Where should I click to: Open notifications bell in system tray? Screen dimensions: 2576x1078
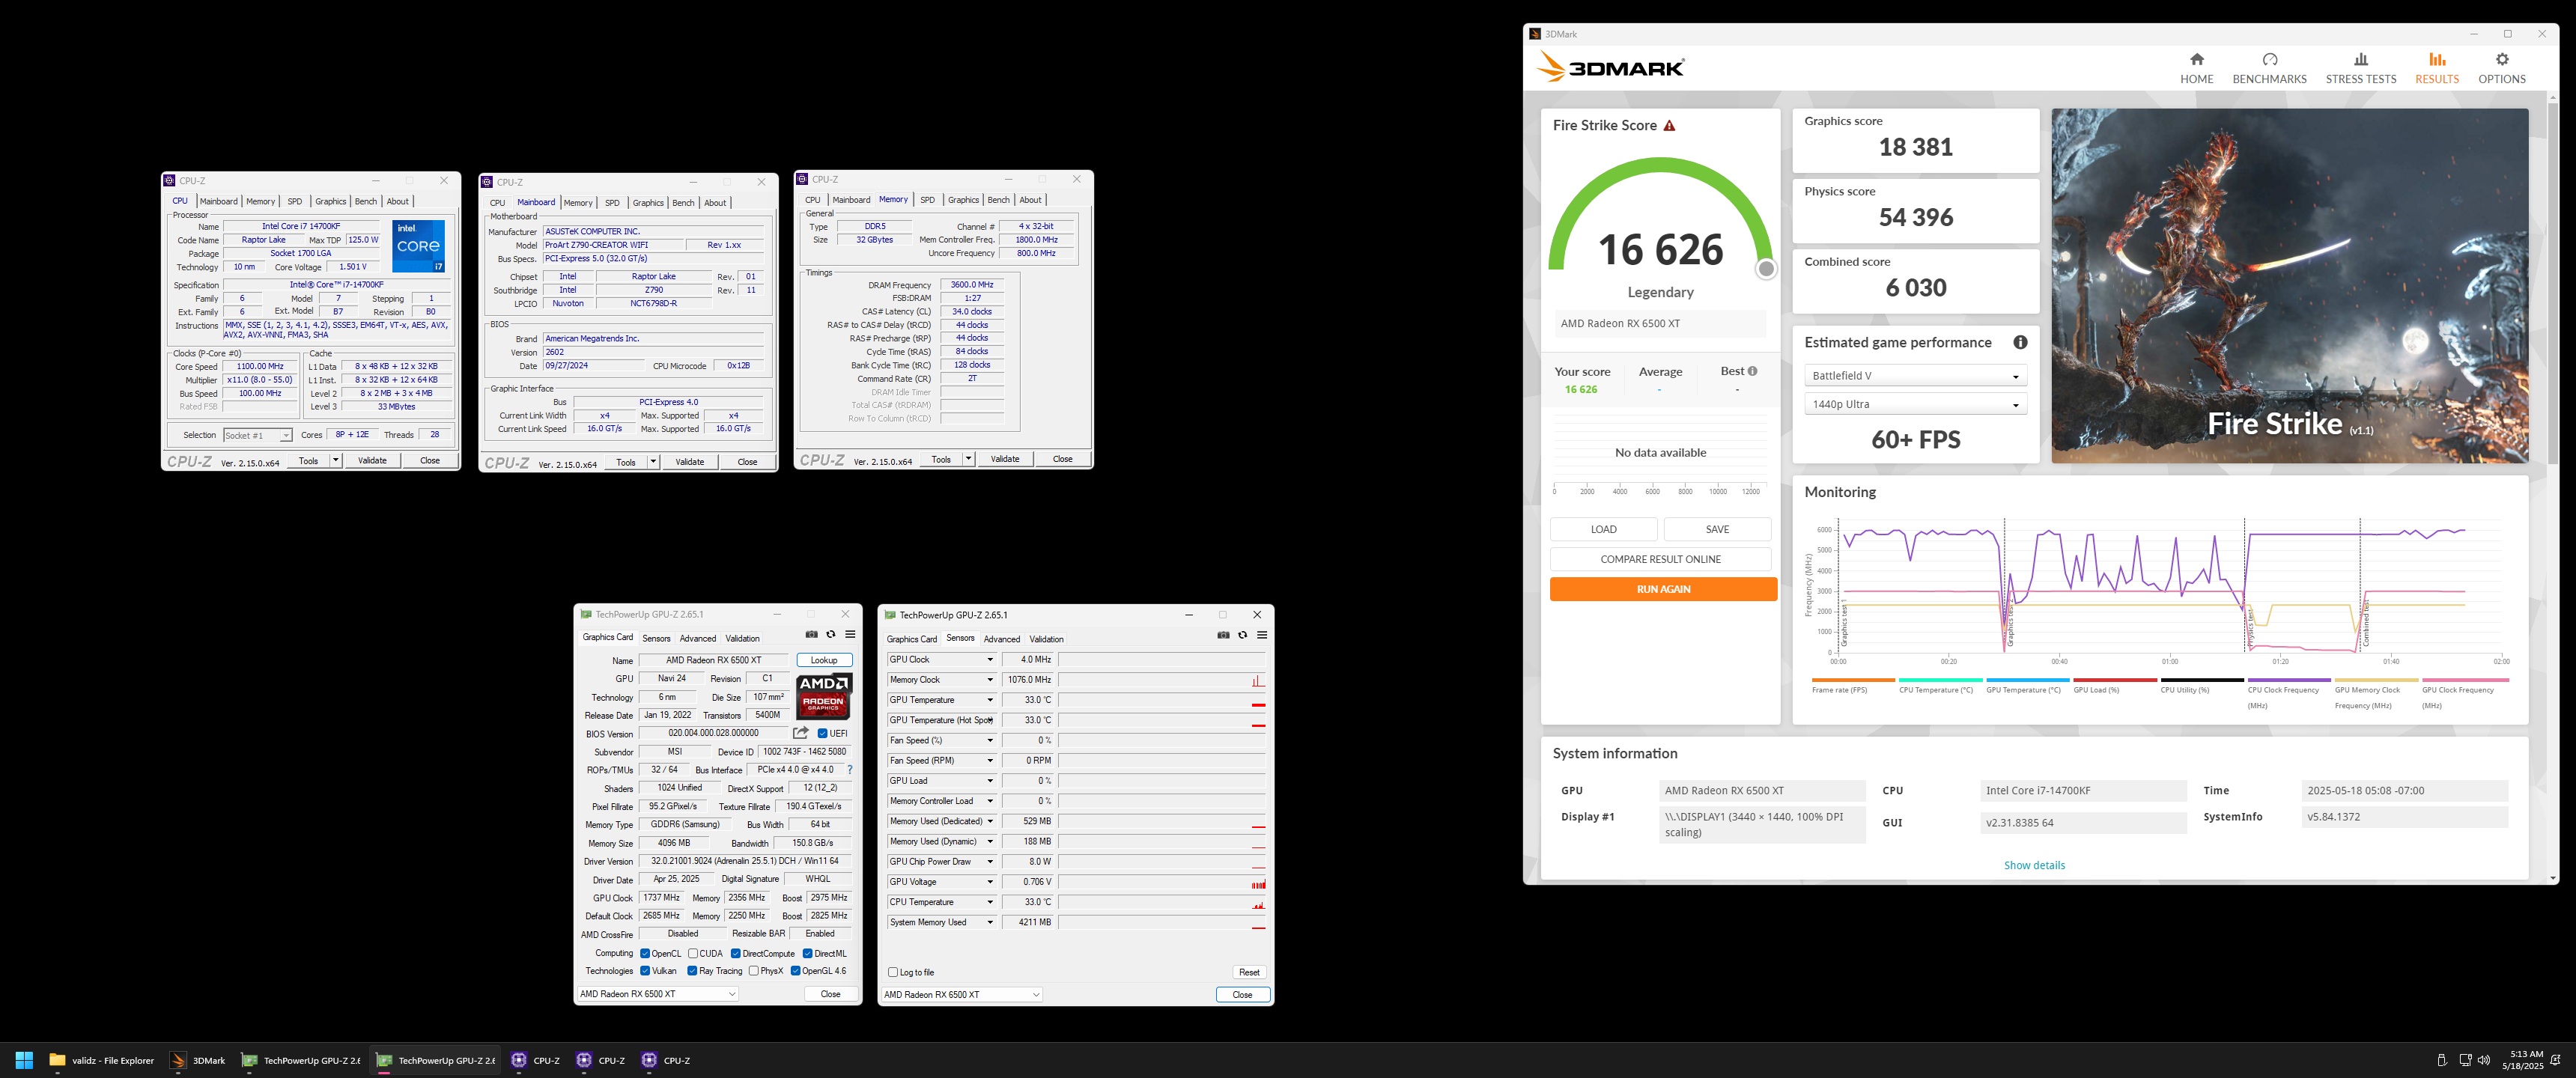click(2556, 1060)
